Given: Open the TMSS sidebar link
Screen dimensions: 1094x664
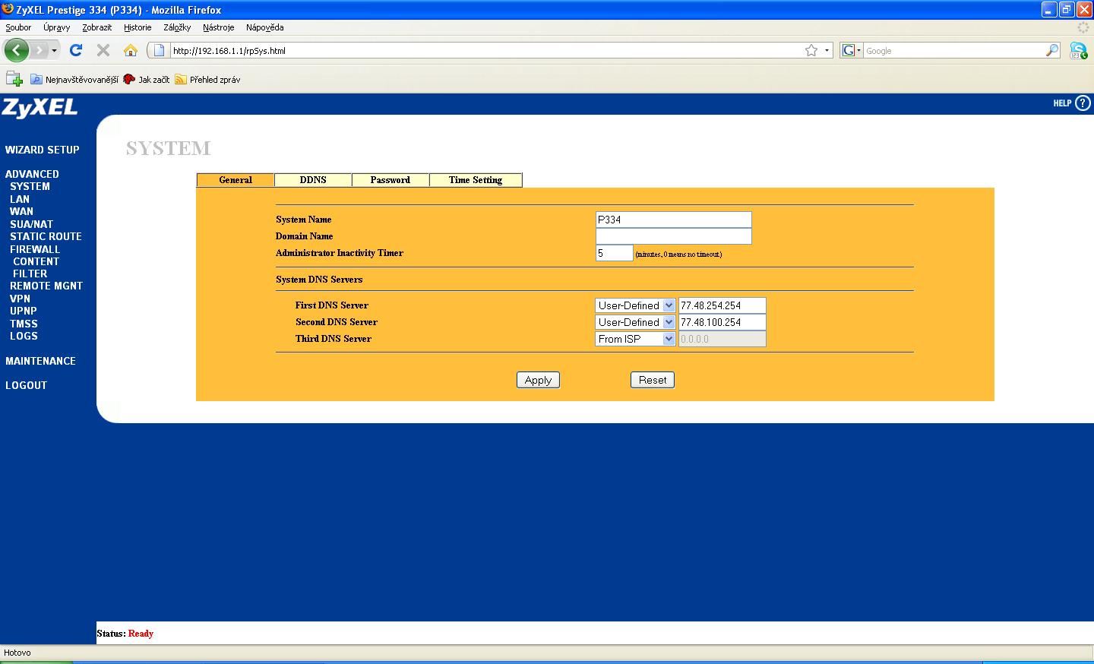Looking at the screenshot, I should click(x=24, y=324).
